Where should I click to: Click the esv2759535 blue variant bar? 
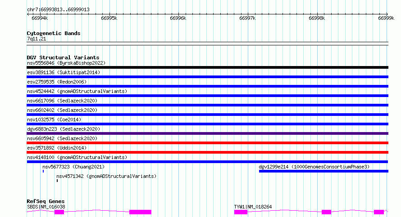(207, 86)
